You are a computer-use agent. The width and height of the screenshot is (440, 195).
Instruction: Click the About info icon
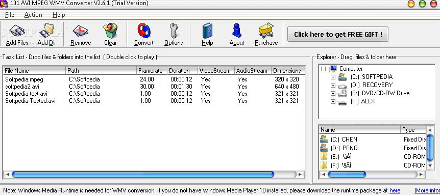click(x=237, y=31)
